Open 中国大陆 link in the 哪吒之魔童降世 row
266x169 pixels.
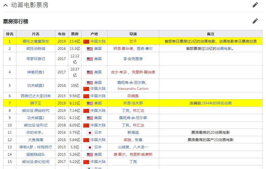click(98, 41)
